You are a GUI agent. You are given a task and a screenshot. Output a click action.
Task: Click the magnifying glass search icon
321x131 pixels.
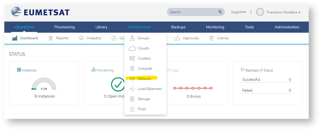point(220,12)
